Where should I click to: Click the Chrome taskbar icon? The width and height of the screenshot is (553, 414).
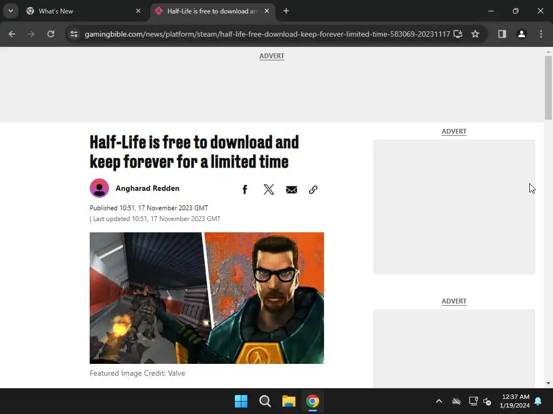click(x=313, y=401)
